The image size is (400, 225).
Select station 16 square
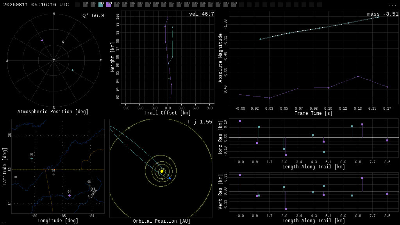[202, 5]
